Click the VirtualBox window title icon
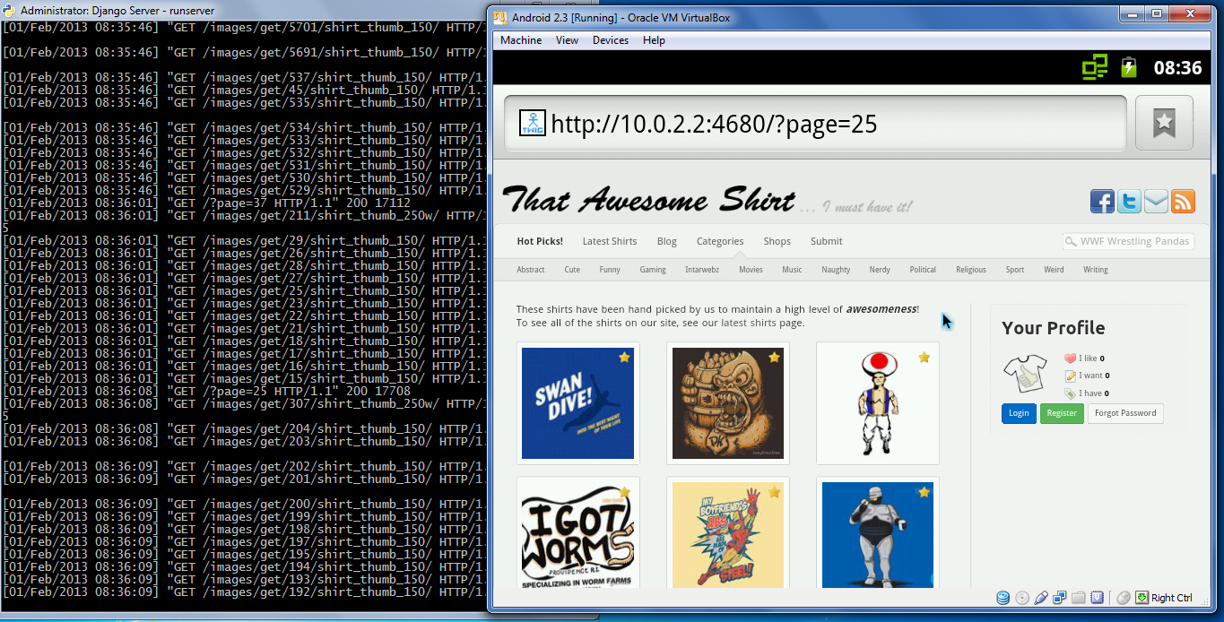 tap(500, 17)
